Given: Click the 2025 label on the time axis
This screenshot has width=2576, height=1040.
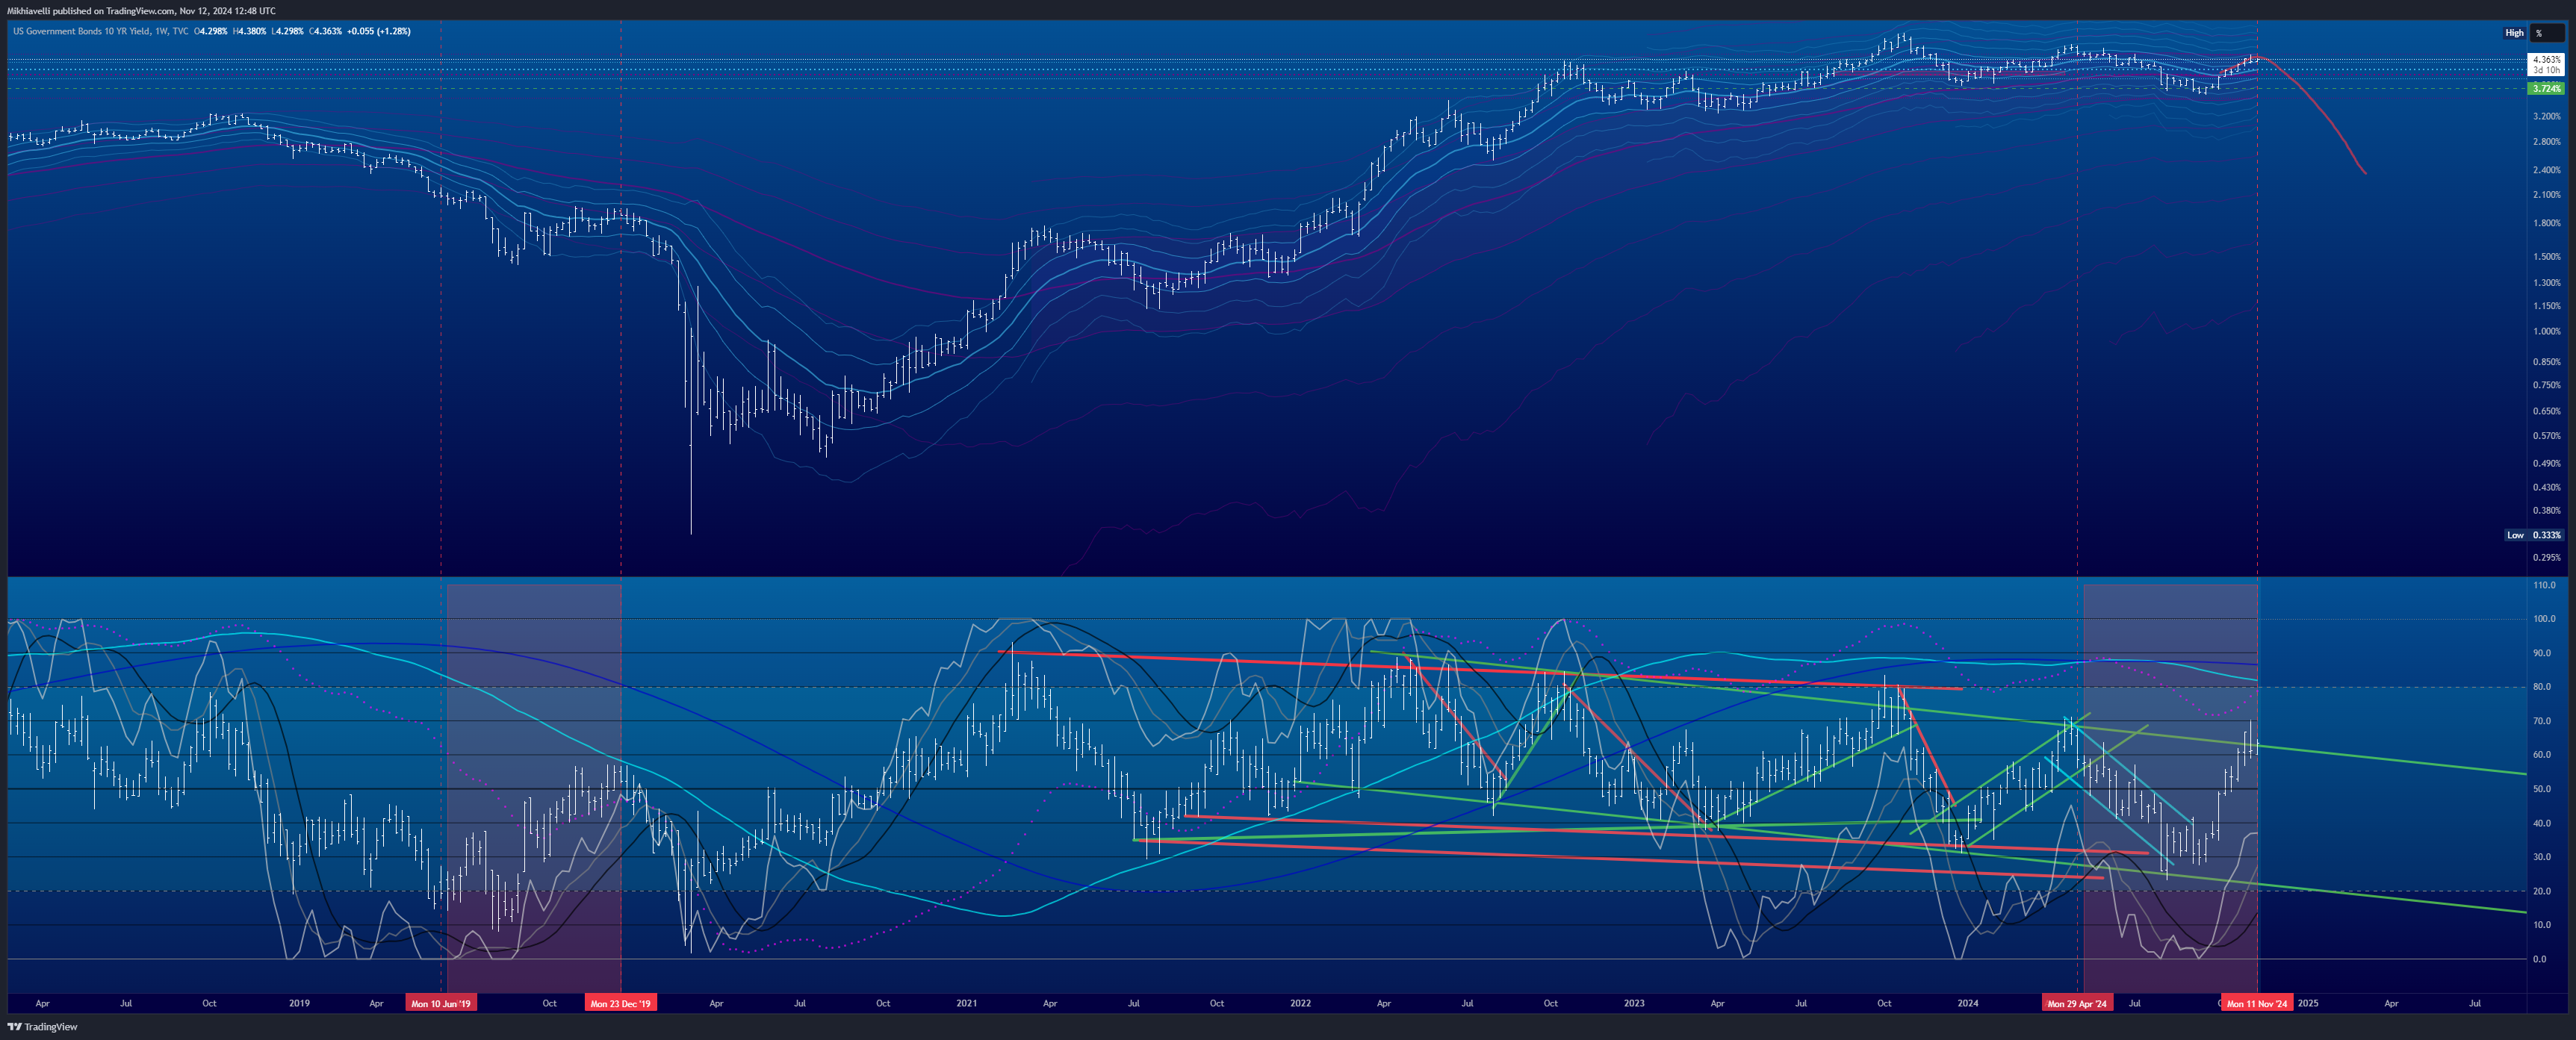Looking at the screenshot, I should click(x=2308, y=1003).
